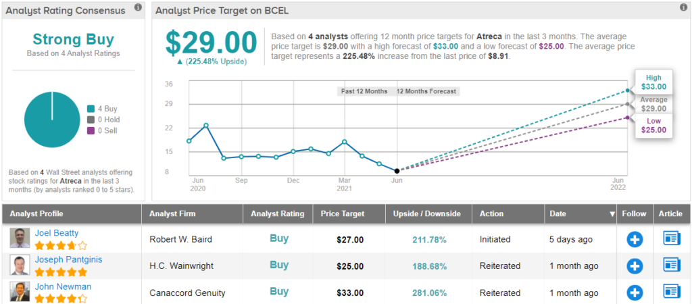The width and height of the screenshot is (692, 304).
Task: Open Joel Beatty analyst profile link
Action: pyautogui.click(x=57, y=232)
